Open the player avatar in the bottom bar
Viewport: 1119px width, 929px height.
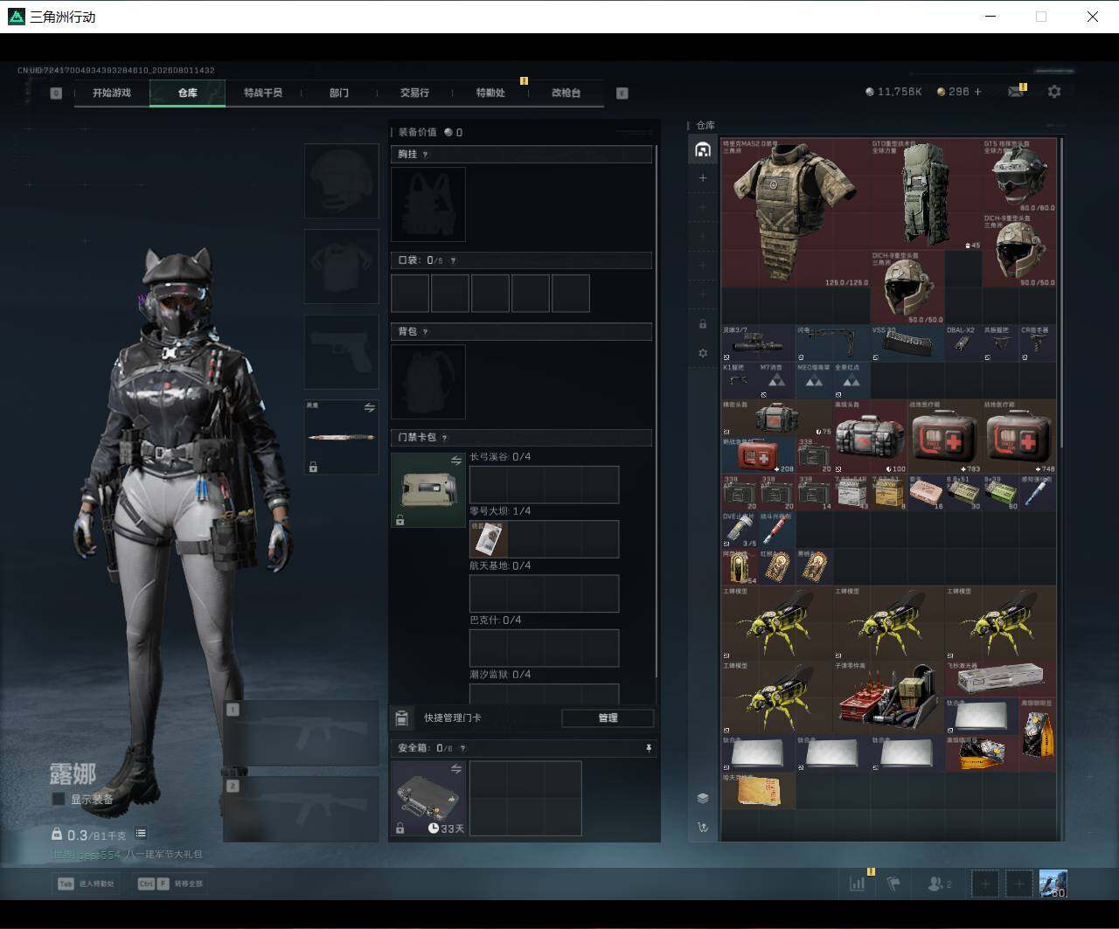[x=1053, y=884]
